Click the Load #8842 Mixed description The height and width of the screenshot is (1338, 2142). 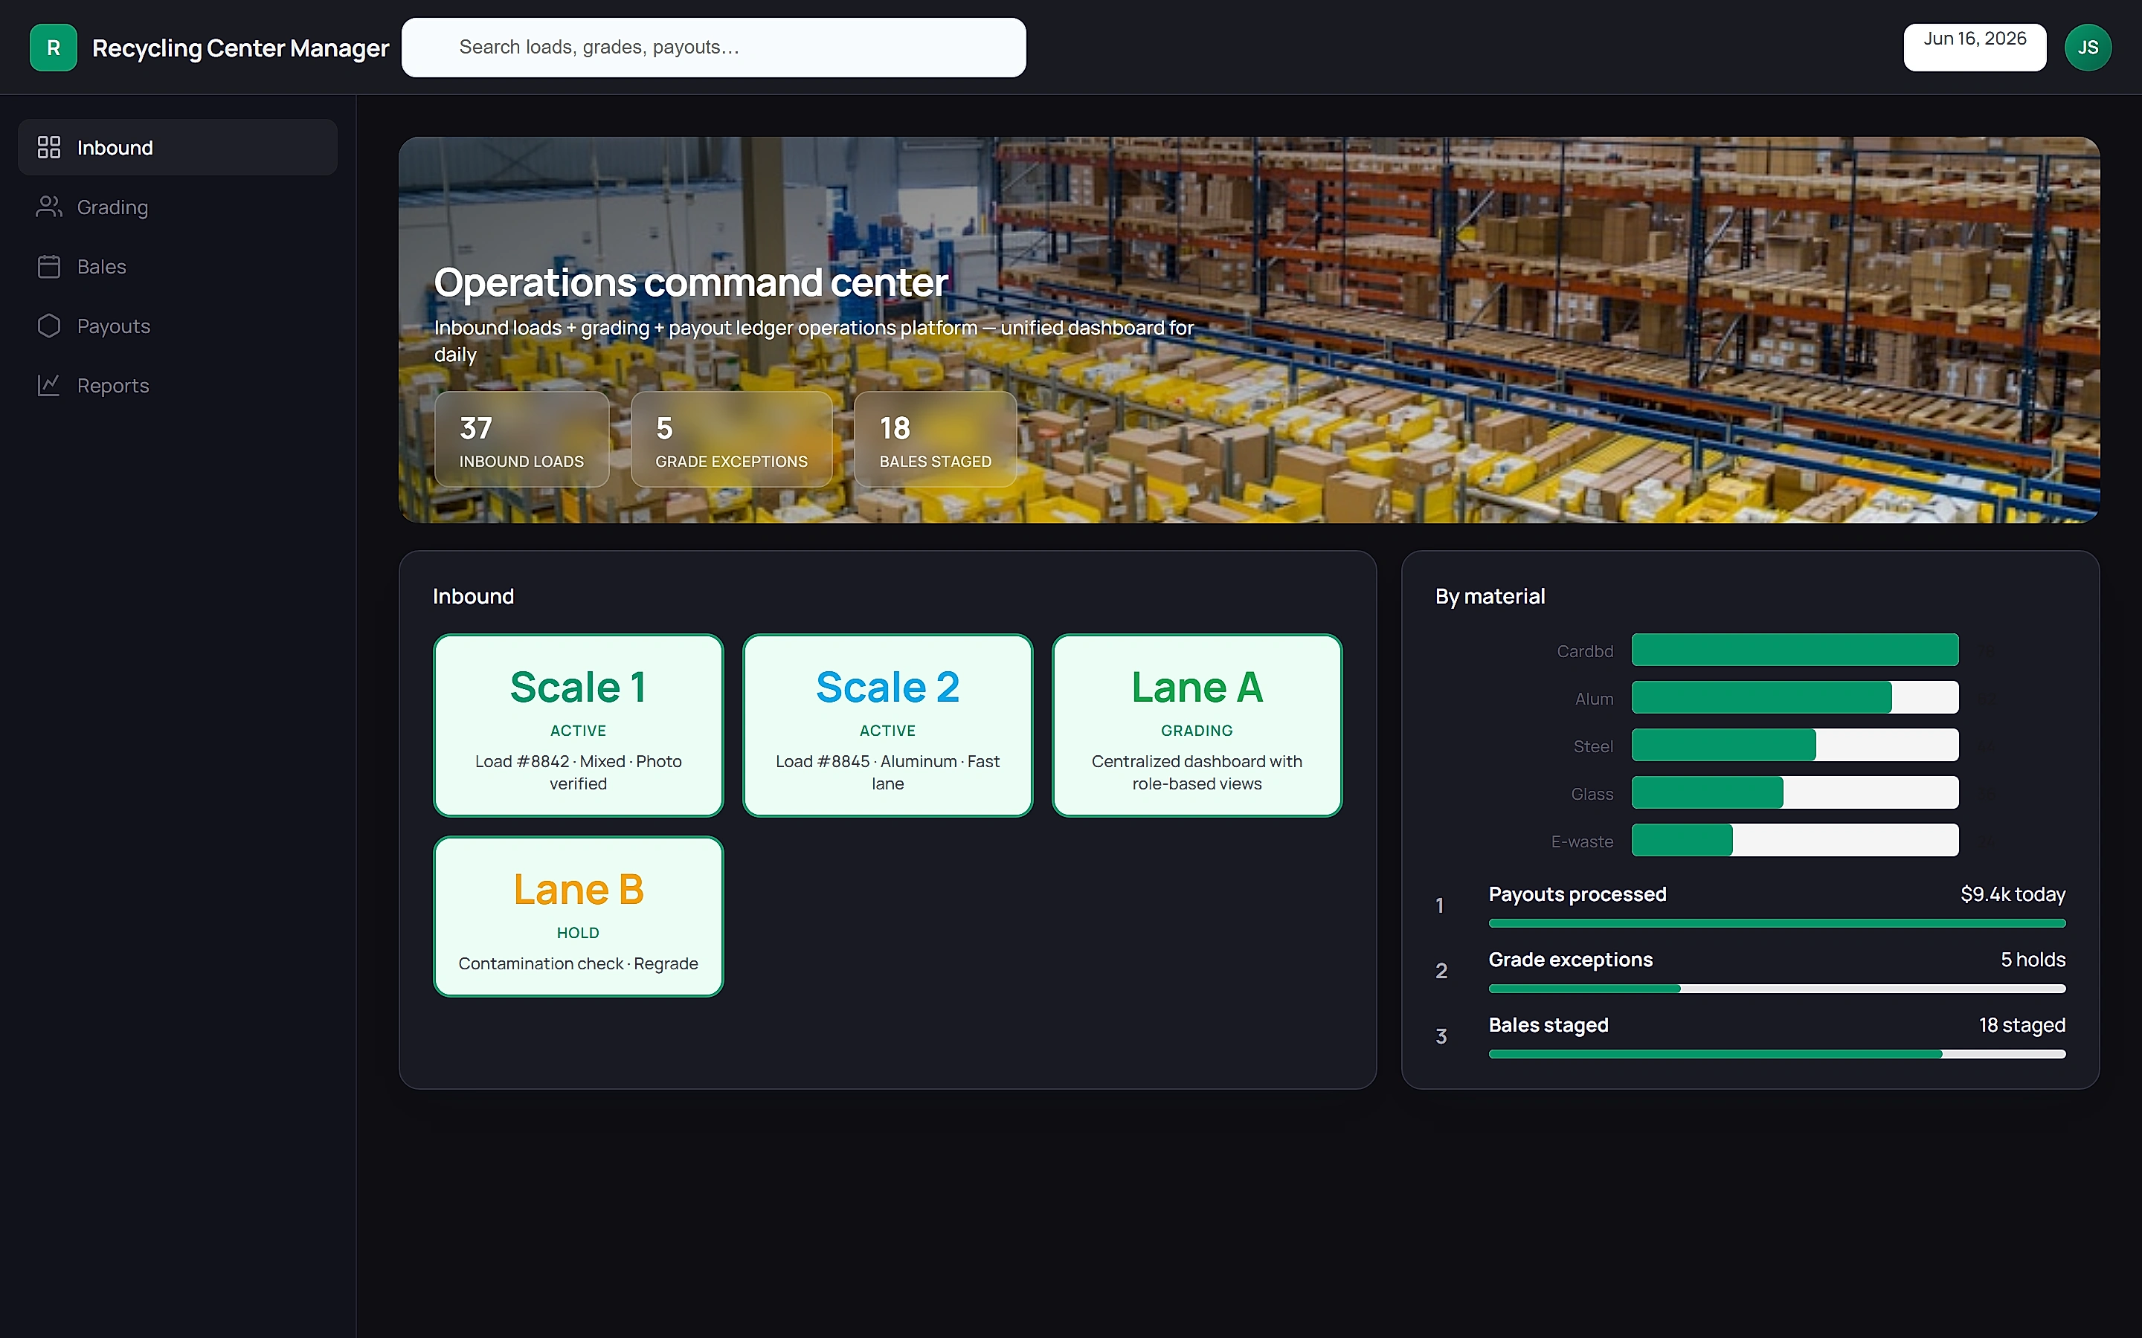[578, 772]
